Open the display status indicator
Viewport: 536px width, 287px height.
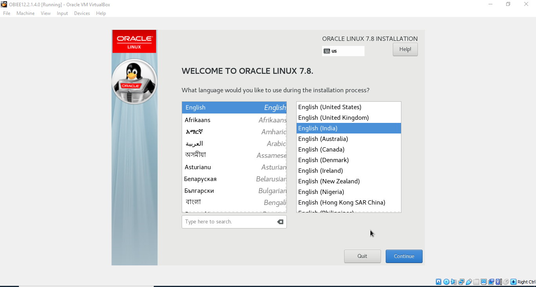(x=483, y=282)
